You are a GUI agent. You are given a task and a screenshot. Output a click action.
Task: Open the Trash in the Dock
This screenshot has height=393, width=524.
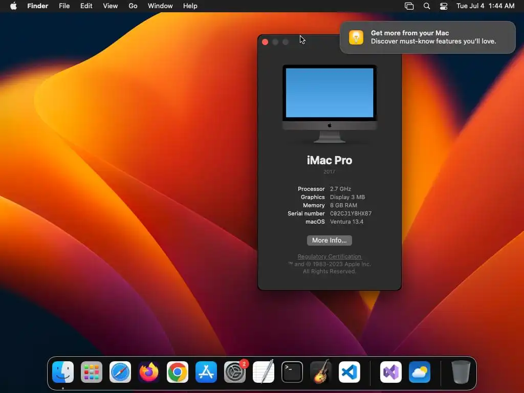click(461, 372)
